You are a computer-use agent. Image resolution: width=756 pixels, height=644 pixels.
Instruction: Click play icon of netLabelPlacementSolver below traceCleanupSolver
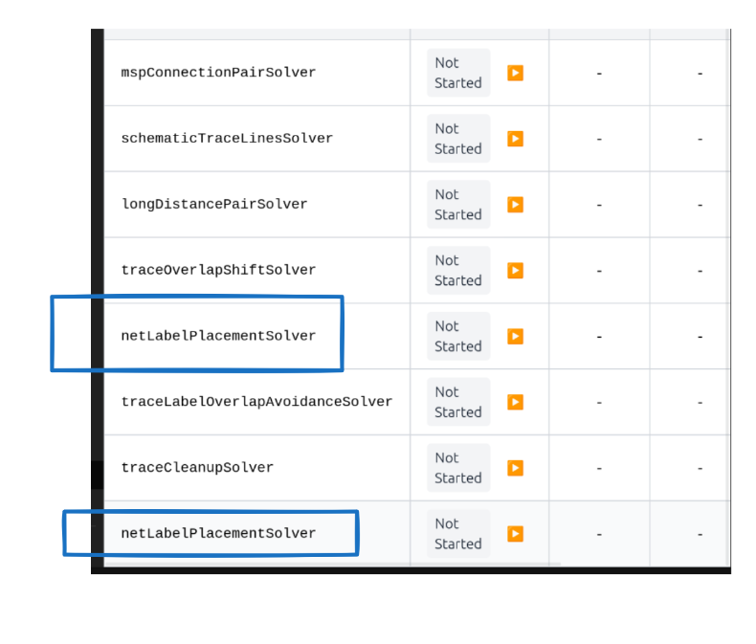pos(515,534)
